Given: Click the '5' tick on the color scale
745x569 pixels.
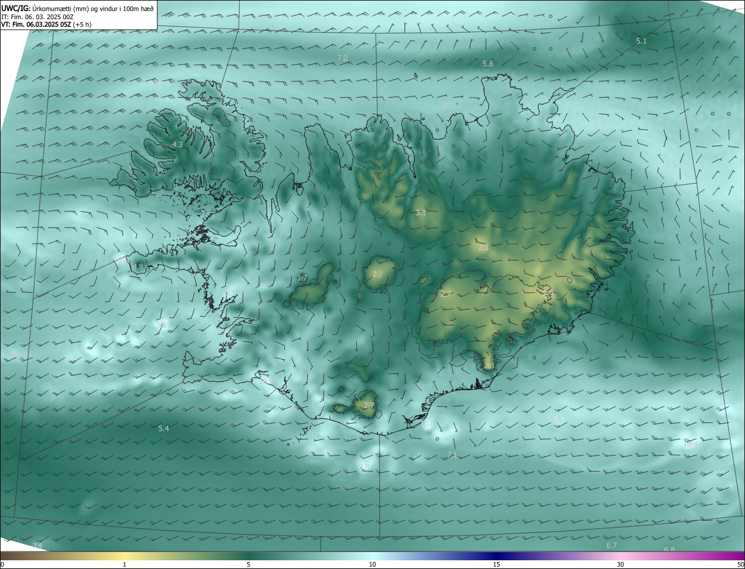Looking at the screenshot, I should 249,564.
